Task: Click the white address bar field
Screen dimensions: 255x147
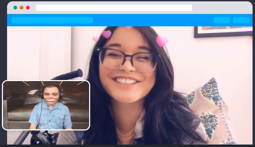Action: 114,8
